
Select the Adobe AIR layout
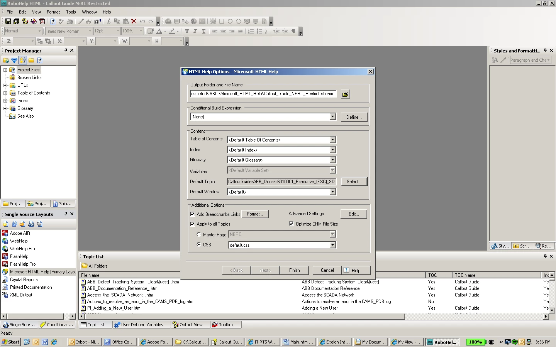pos(16,233)
